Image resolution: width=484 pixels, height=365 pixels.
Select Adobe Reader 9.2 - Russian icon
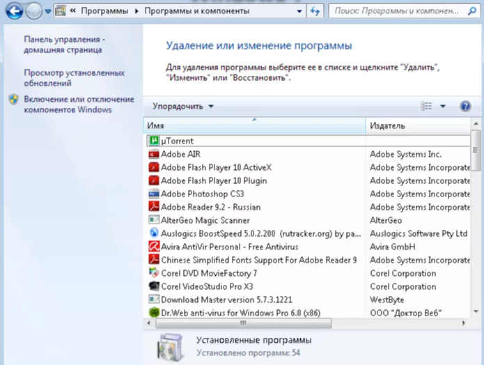click(x=154, y=207)
